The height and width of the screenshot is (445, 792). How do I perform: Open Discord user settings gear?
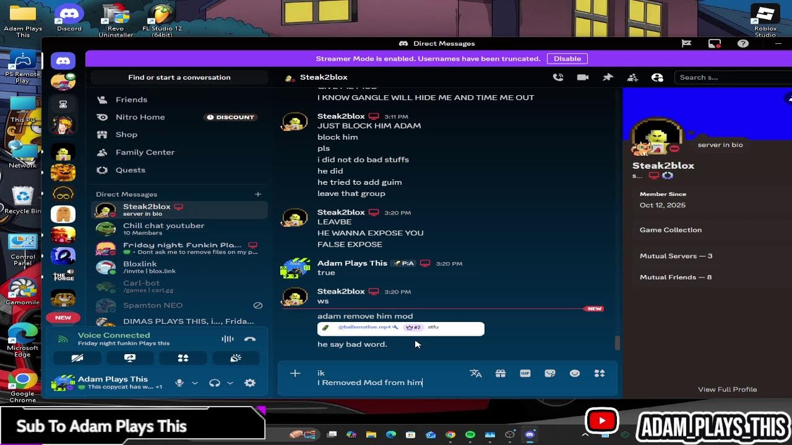250,383
